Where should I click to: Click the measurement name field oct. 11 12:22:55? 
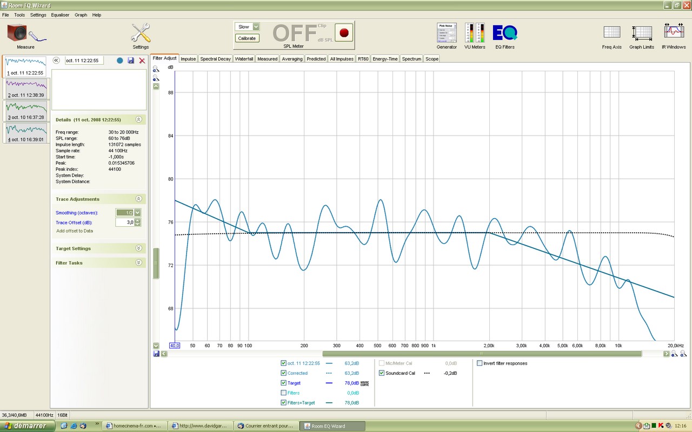[x=84, y=60]
